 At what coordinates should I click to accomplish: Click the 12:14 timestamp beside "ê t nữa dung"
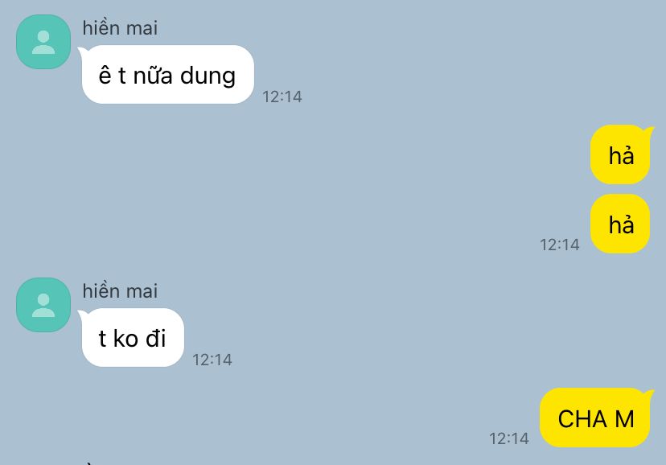click(282, 97)
